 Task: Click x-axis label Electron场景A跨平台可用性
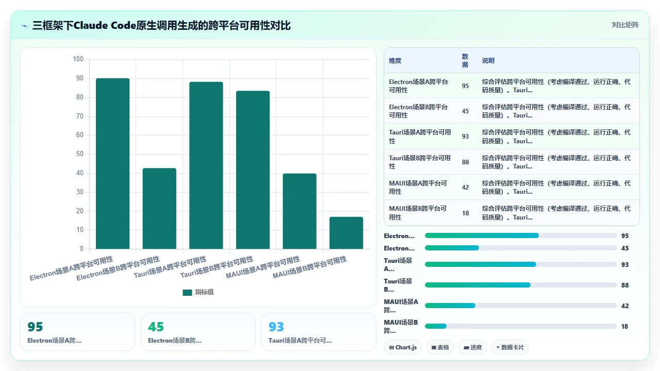(71, 268)
